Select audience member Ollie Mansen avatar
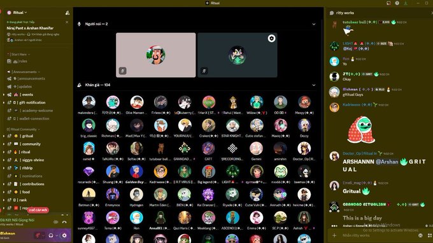The height and width of the screenshot is (243, 433). [137, 102]
